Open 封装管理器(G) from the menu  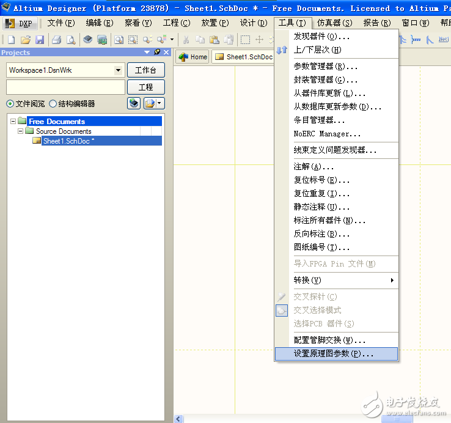337,79
